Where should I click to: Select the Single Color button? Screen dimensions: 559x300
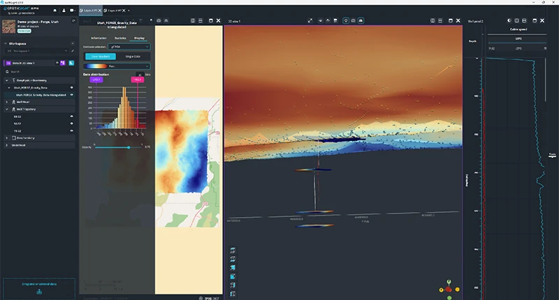coord(133,57)
